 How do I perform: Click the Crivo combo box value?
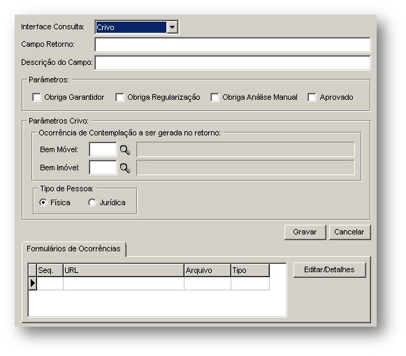coord(131,27)
